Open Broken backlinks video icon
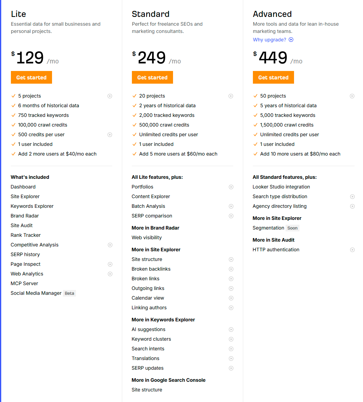 tap(231, 269)
